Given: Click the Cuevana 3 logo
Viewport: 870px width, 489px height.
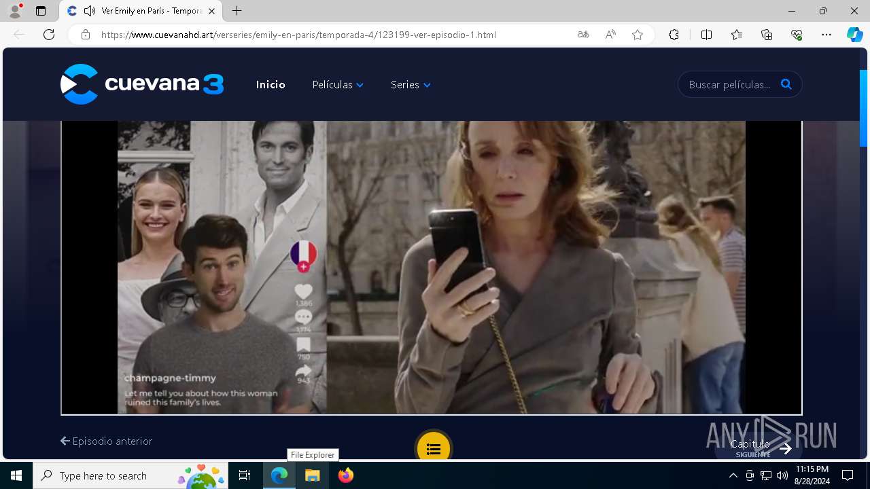Looking at the screenshot, I should 142,84.
